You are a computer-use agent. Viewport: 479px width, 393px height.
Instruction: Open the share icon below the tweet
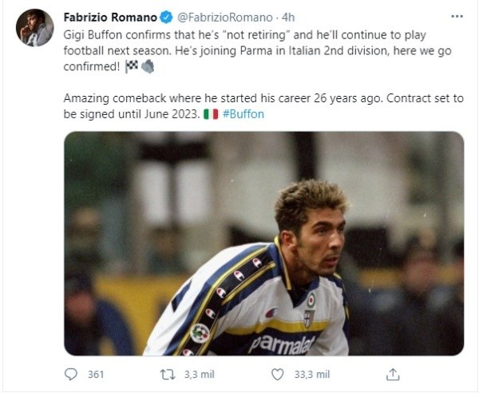pyautogui.click(x=393, y=374)
